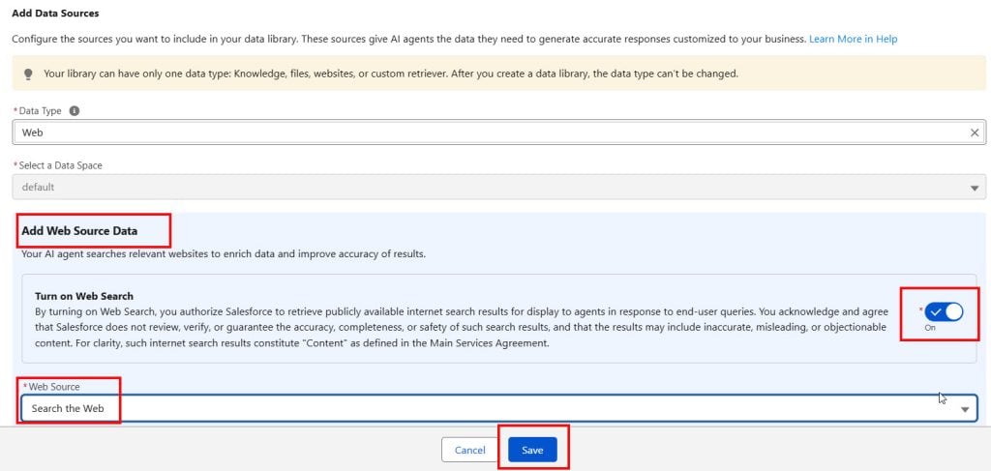Click the Web Search authorization disclaimer paragraph
The width and height of the screenshot is (991, 471).
[x=462, y=328]
